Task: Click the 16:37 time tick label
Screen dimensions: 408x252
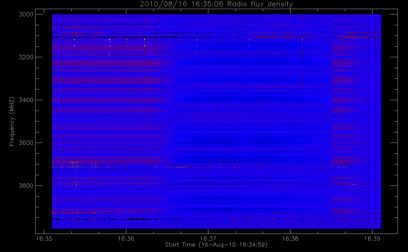Action: tap(208, 238)
